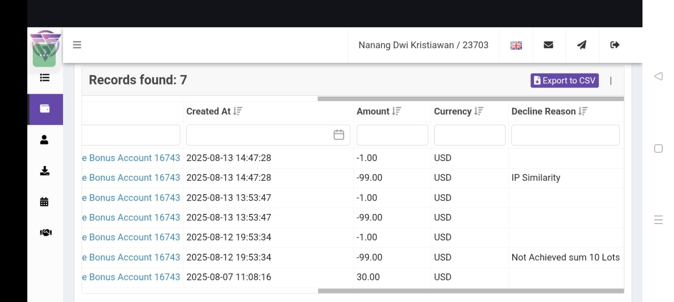
Task: Open the calendar icon in the sidebar
Action: (x=44, y=202)
